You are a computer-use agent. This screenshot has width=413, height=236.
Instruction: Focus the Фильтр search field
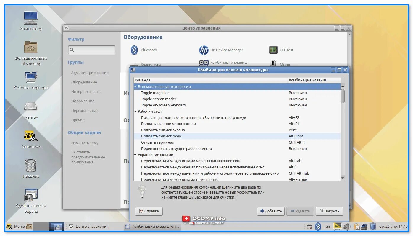click(x=92, y=50)
